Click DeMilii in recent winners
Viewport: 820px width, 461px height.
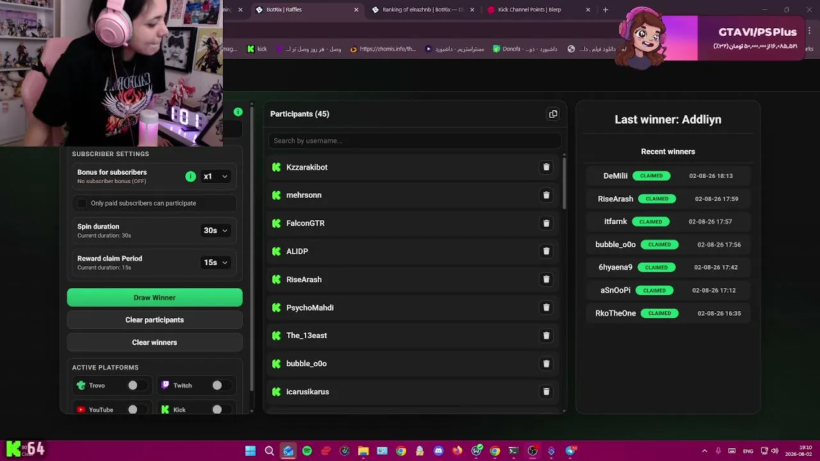(615, 176)
